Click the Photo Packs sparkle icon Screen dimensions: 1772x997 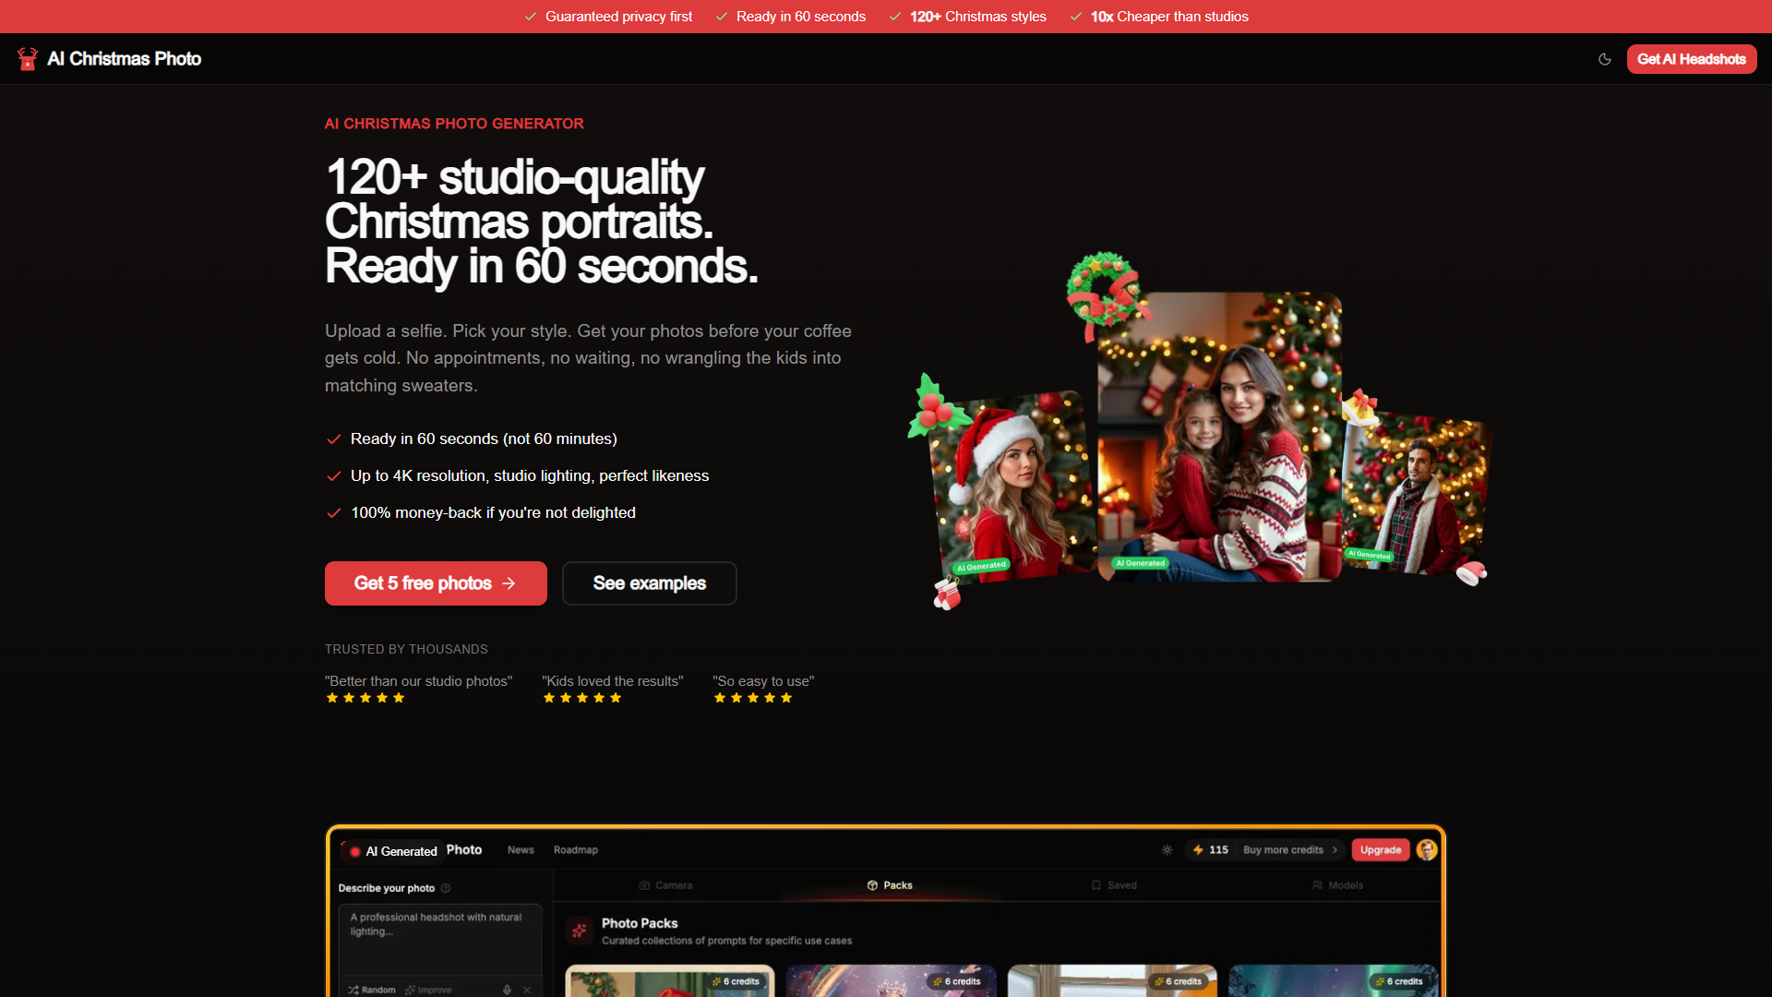tap(580, 931)
